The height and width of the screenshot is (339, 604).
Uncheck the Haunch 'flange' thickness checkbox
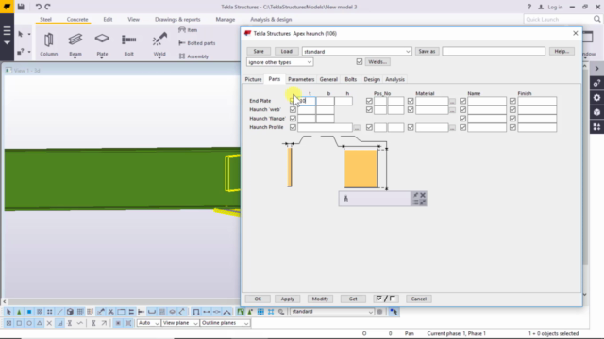(x=293, y=119)
